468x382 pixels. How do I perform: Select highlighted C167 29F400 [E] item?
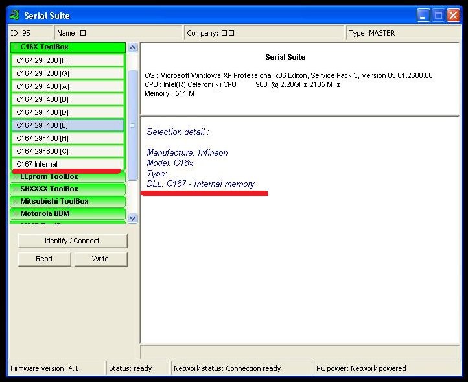[x=67, y=125]
